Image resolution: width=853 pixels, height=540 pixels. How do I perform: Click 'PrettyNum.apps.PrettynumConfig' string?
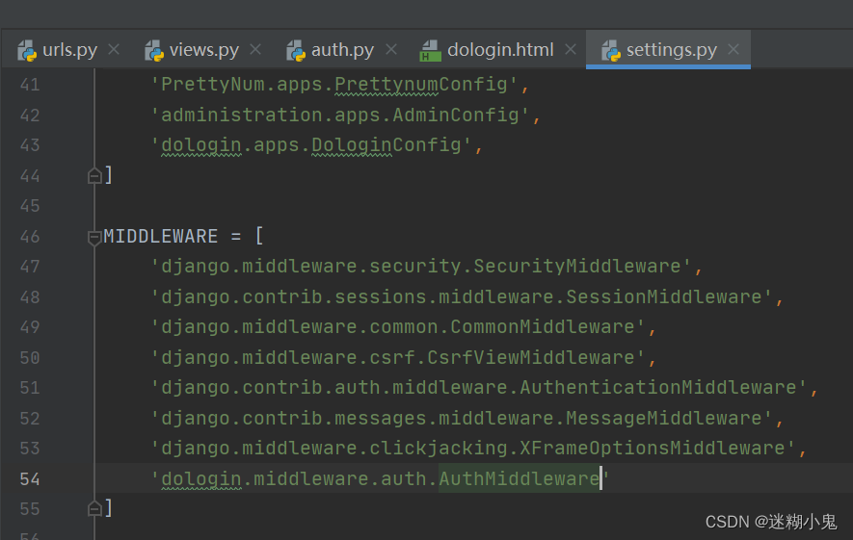pyautogui.click(x=334, y=84)
